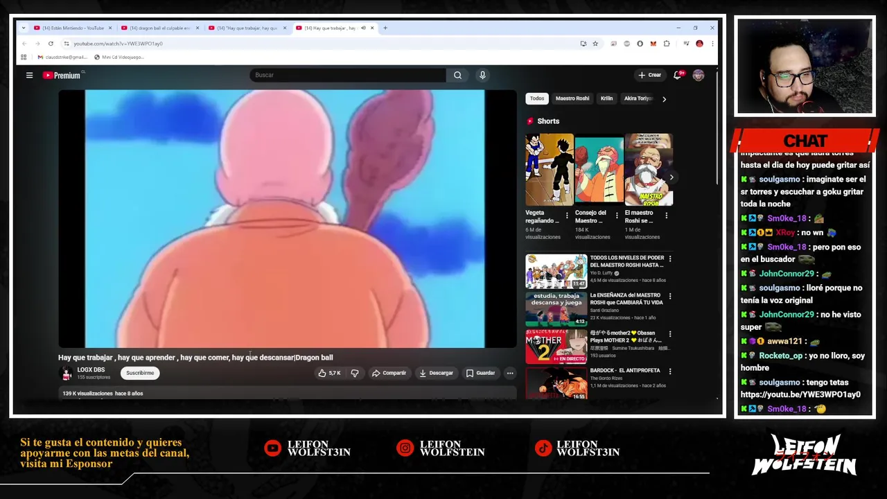The width and height of the screenshot is (887, 499).
Task: Click the video player to pause
Action: [288, 218]
